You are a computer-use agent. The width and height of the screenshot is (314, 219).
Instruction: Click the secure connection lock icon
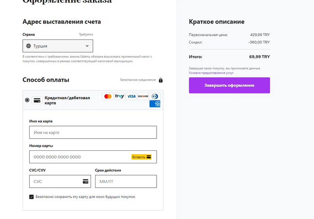pyautogui.click(x=161, y=80)
